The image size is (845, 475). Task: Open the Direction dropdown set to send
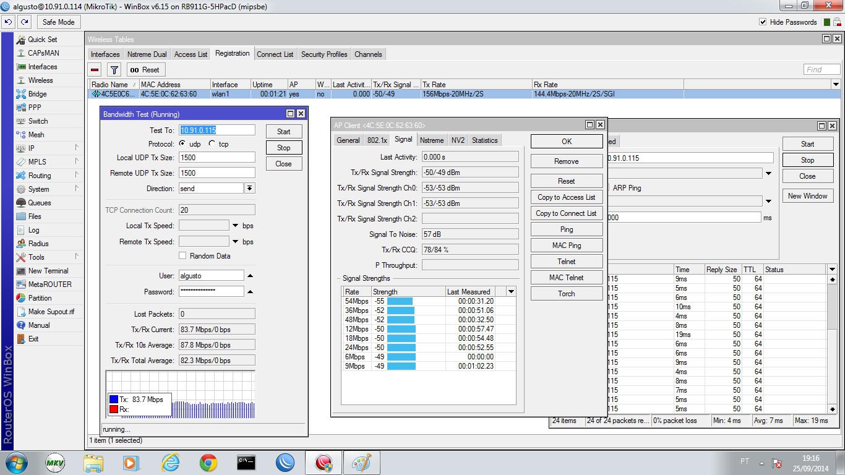click(x=250, y=189)
